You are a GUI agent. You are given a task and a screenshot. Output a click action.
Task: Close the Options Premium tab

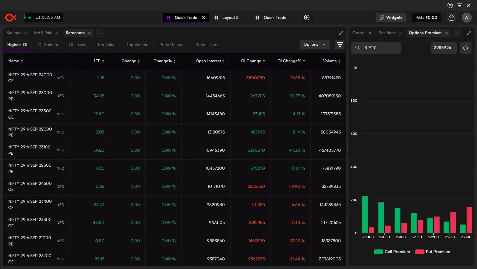pos(447,33)
